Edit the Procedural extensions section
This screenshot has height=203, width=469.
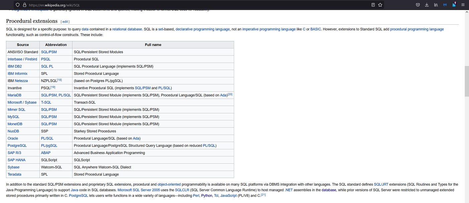[65, 22]
